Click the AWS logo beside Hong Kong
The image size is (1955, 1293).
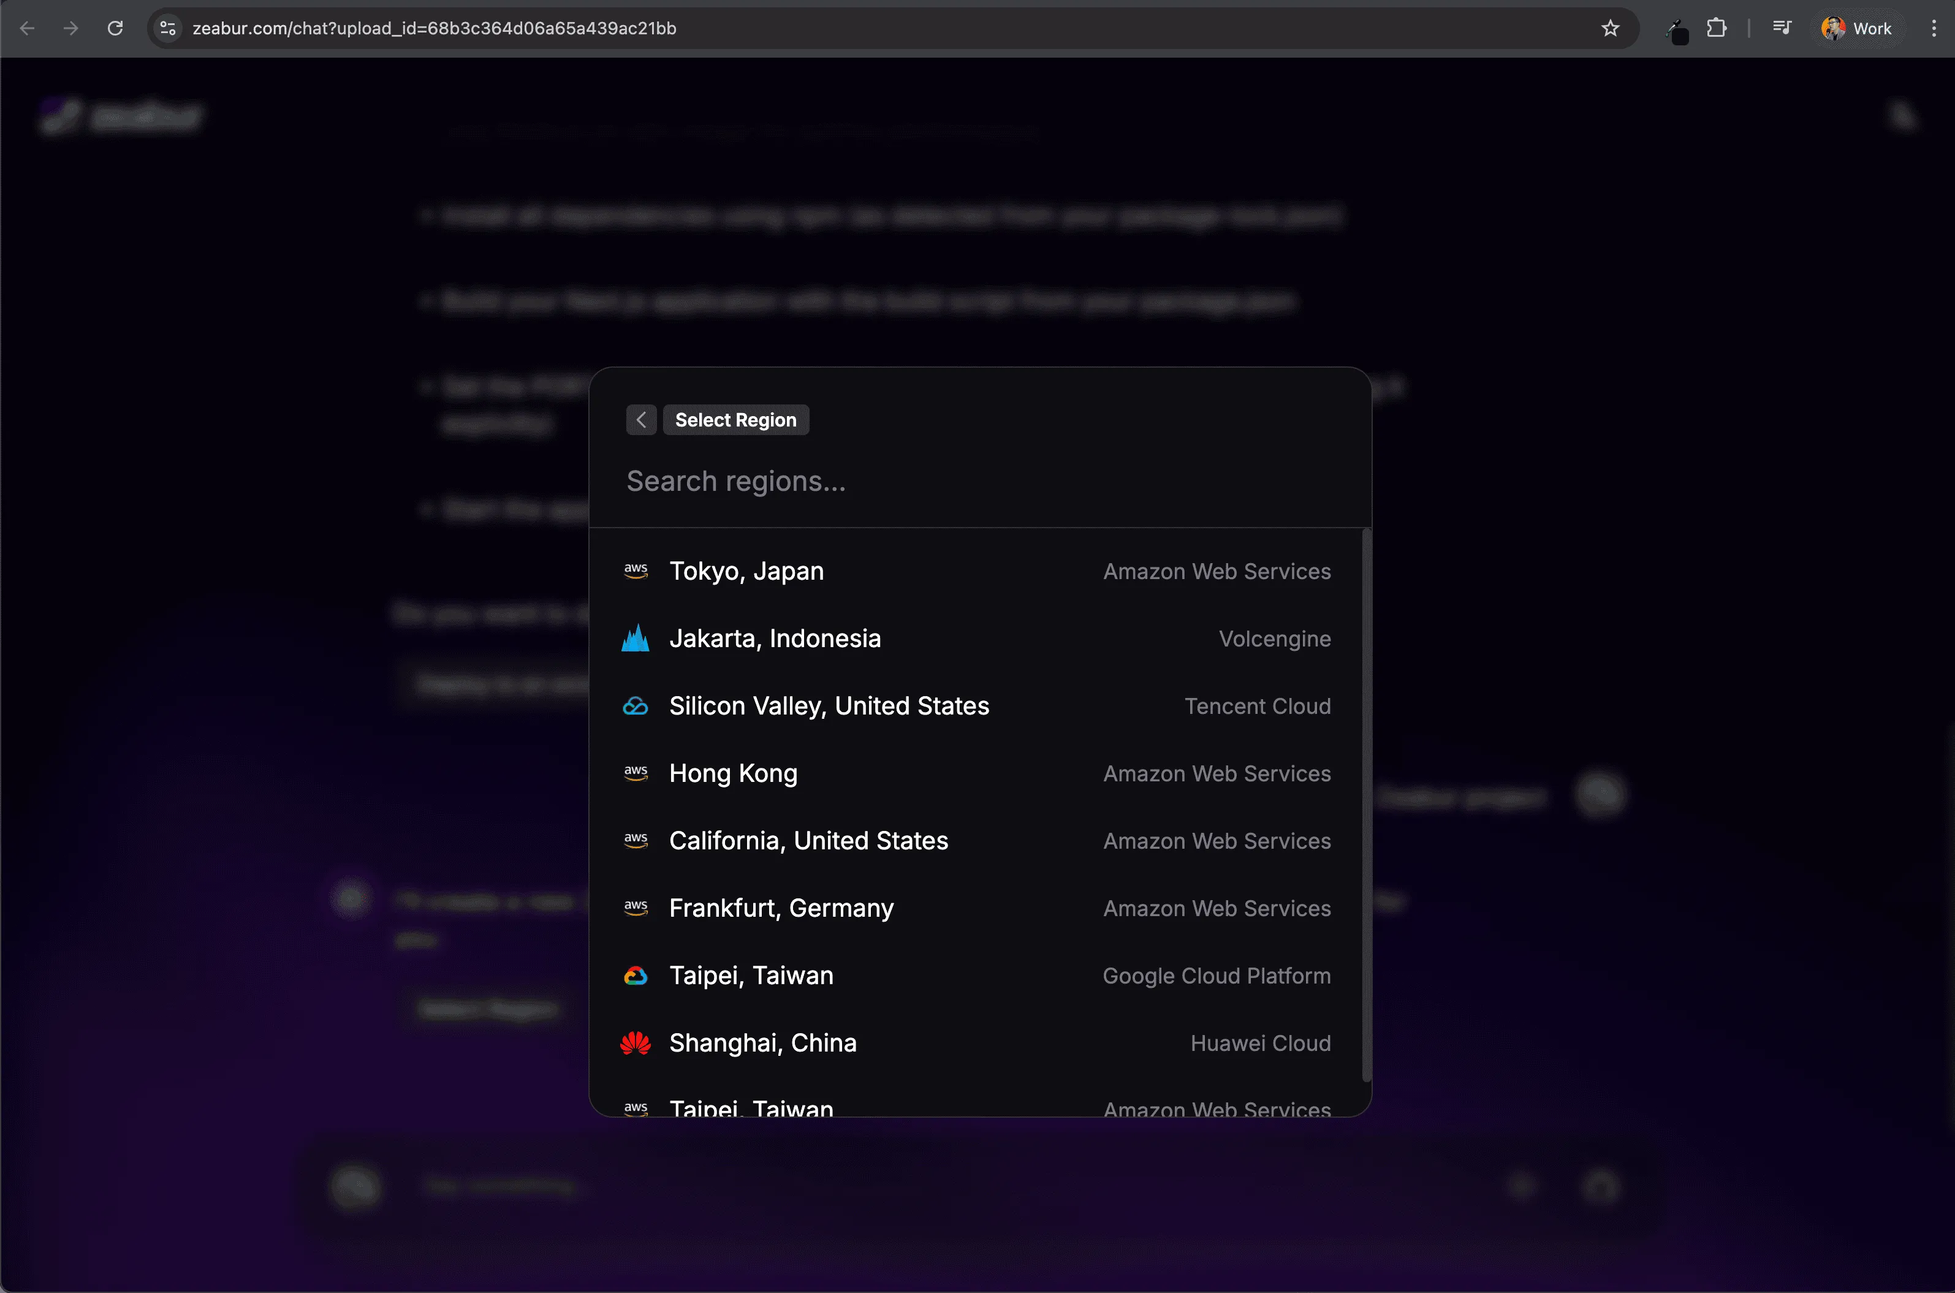point(636,773)
